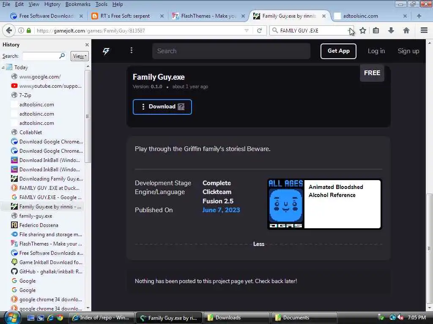Switch to Documents window in taskbar
The height and width of the screenshot is (324, 433).
[x=304, y=318]
